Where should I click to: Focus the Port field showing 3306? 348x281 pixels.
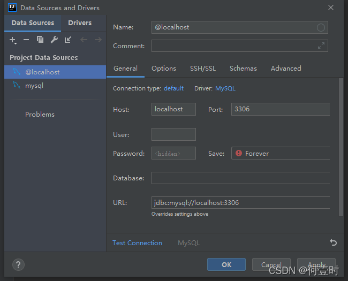(x=281, y=109)
